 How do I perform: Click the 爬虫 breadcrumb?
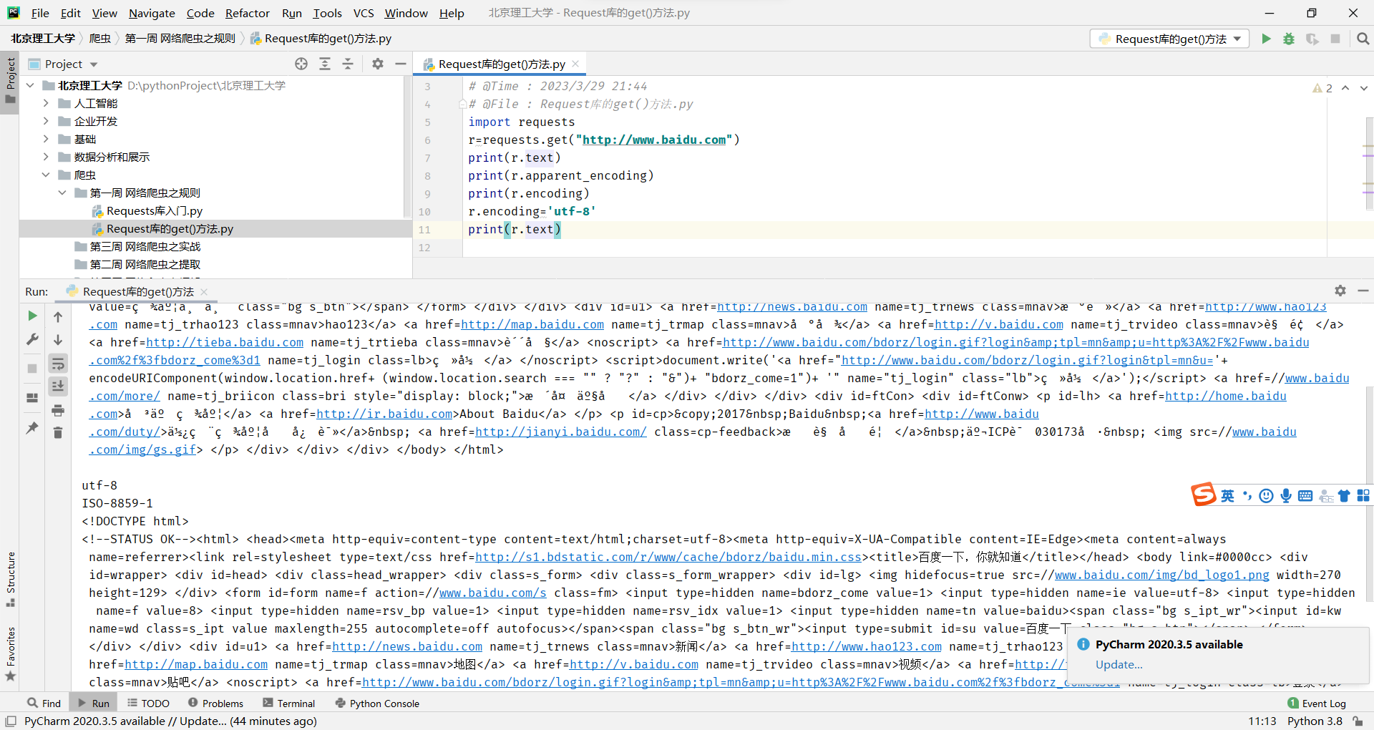pos(100,39)
